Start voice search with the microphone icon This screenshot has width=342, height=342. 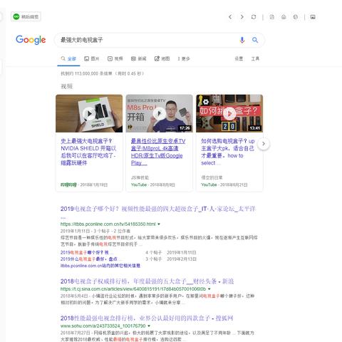point(242,40)
